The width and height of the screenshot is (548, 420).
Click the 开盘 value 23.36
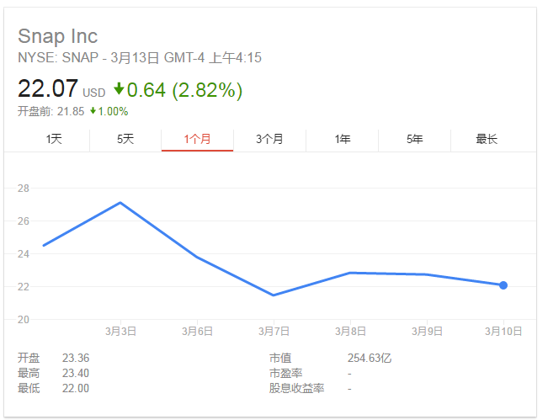tap(76, 358)
